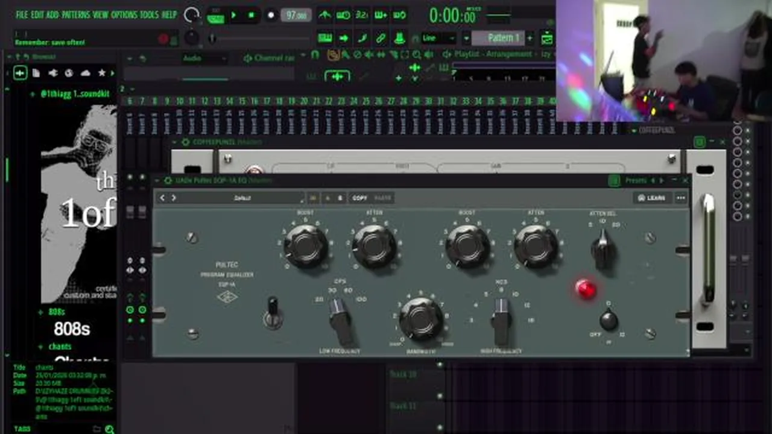Click the BANDWIDTH knob
Image resolution: width=772 pixels, height=434 pixels.
(421, 319)
